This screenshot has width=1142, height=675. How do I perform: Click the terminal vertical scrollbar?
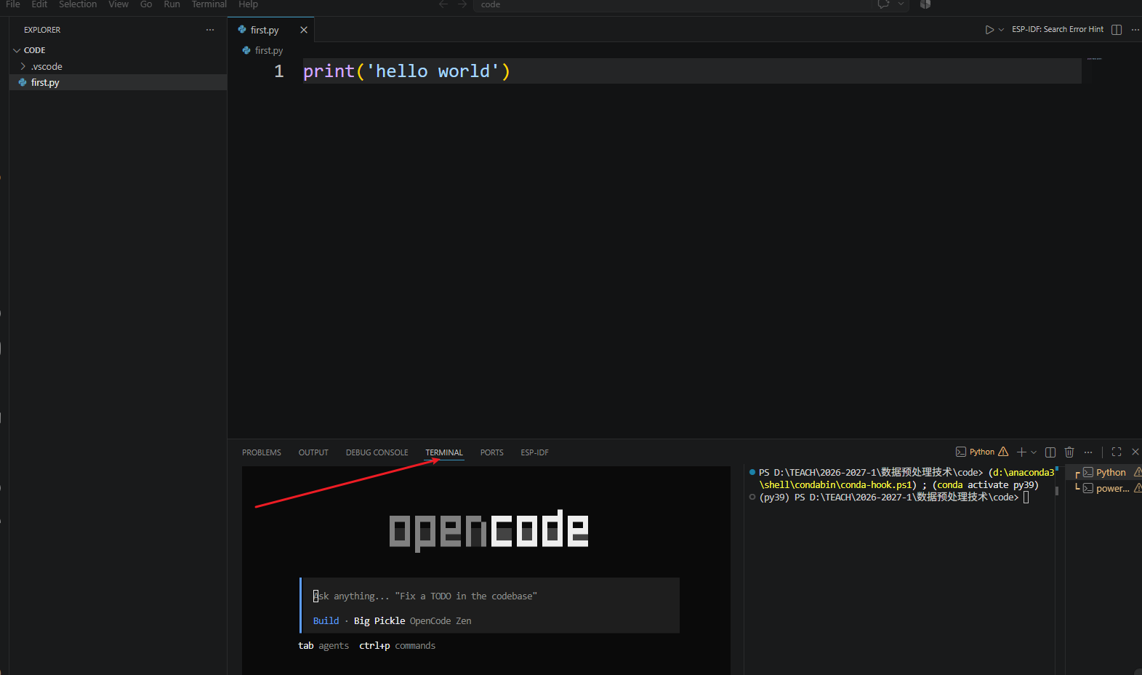coord(1057,491)
